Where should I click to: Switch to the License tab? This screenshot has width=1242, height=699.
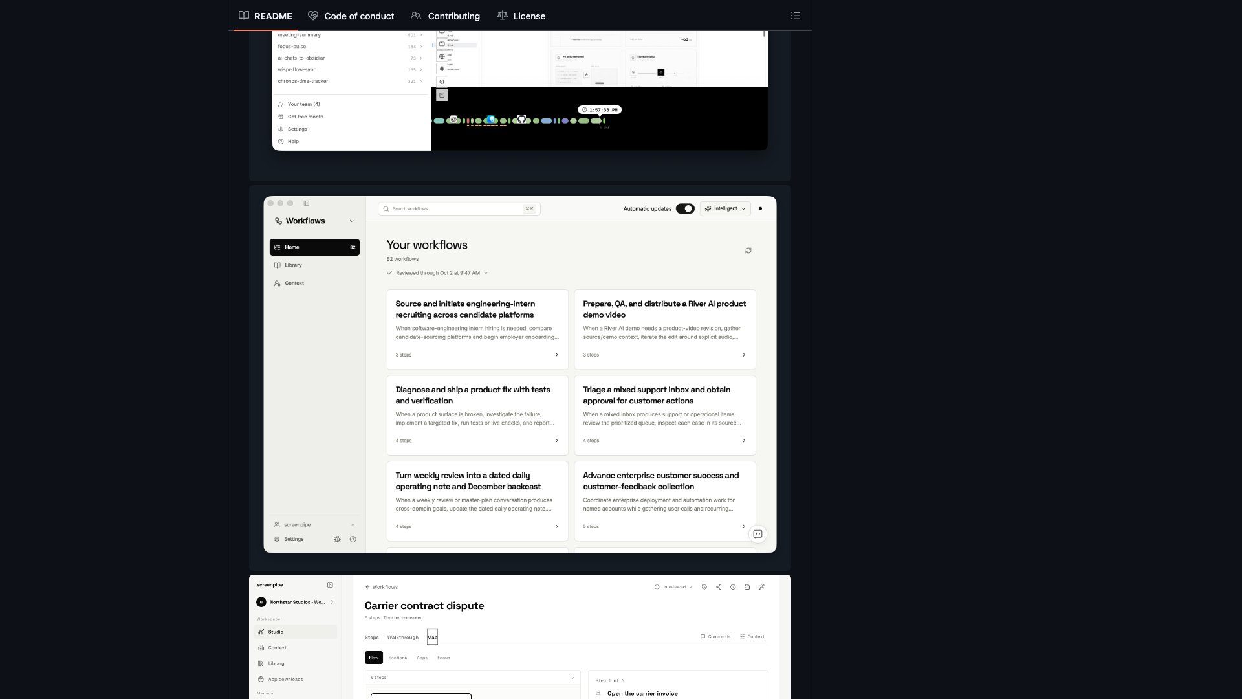521,16
